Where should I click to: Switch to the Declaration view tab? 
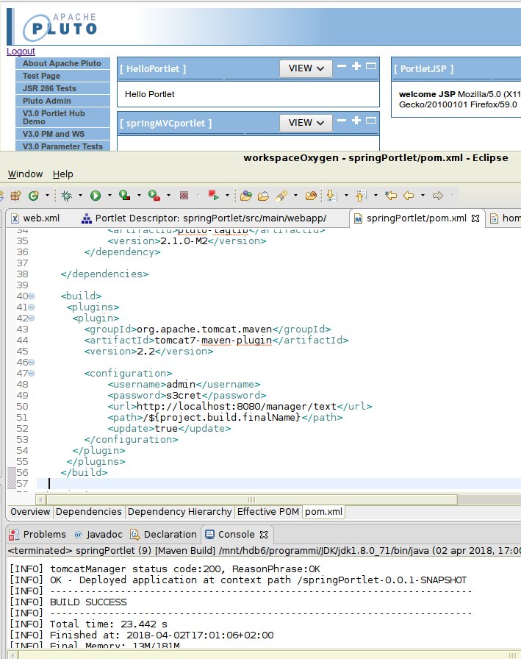[164, 535]
